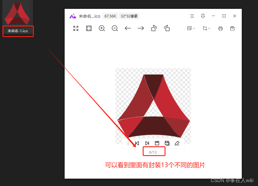Expand the image effects dropdown
258x186 pixels.
(191, 28)
